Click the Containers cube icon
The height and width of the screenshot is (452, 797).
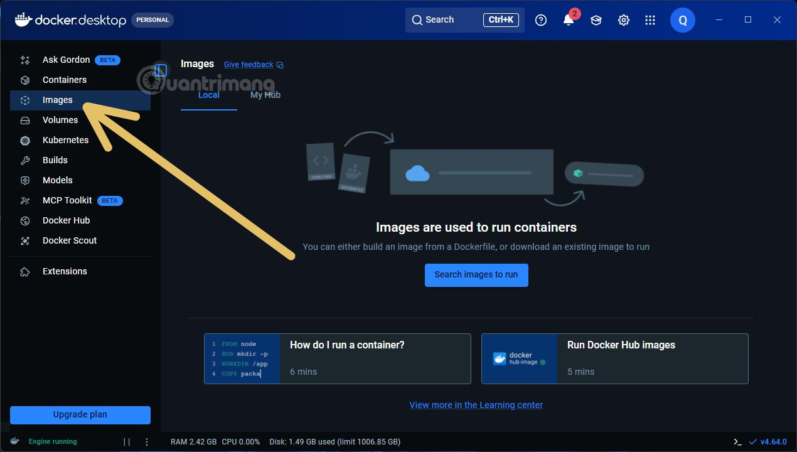tap(25, 80)
